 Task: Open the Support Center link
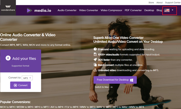pos(173,2)
